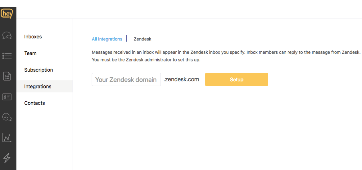Return to All Integrations link
This screenshot has height=170, width=362.
click(107, 39)
